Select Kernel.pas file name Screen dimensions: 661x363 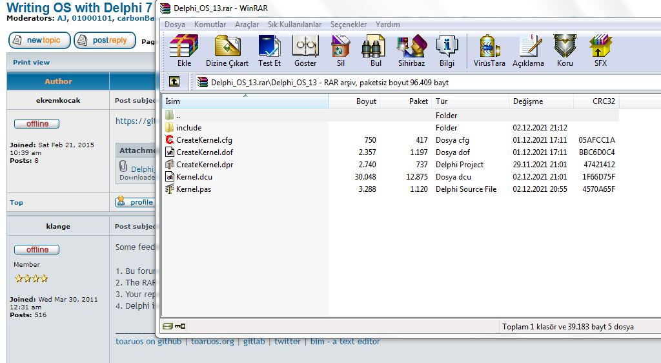point(194,189)
